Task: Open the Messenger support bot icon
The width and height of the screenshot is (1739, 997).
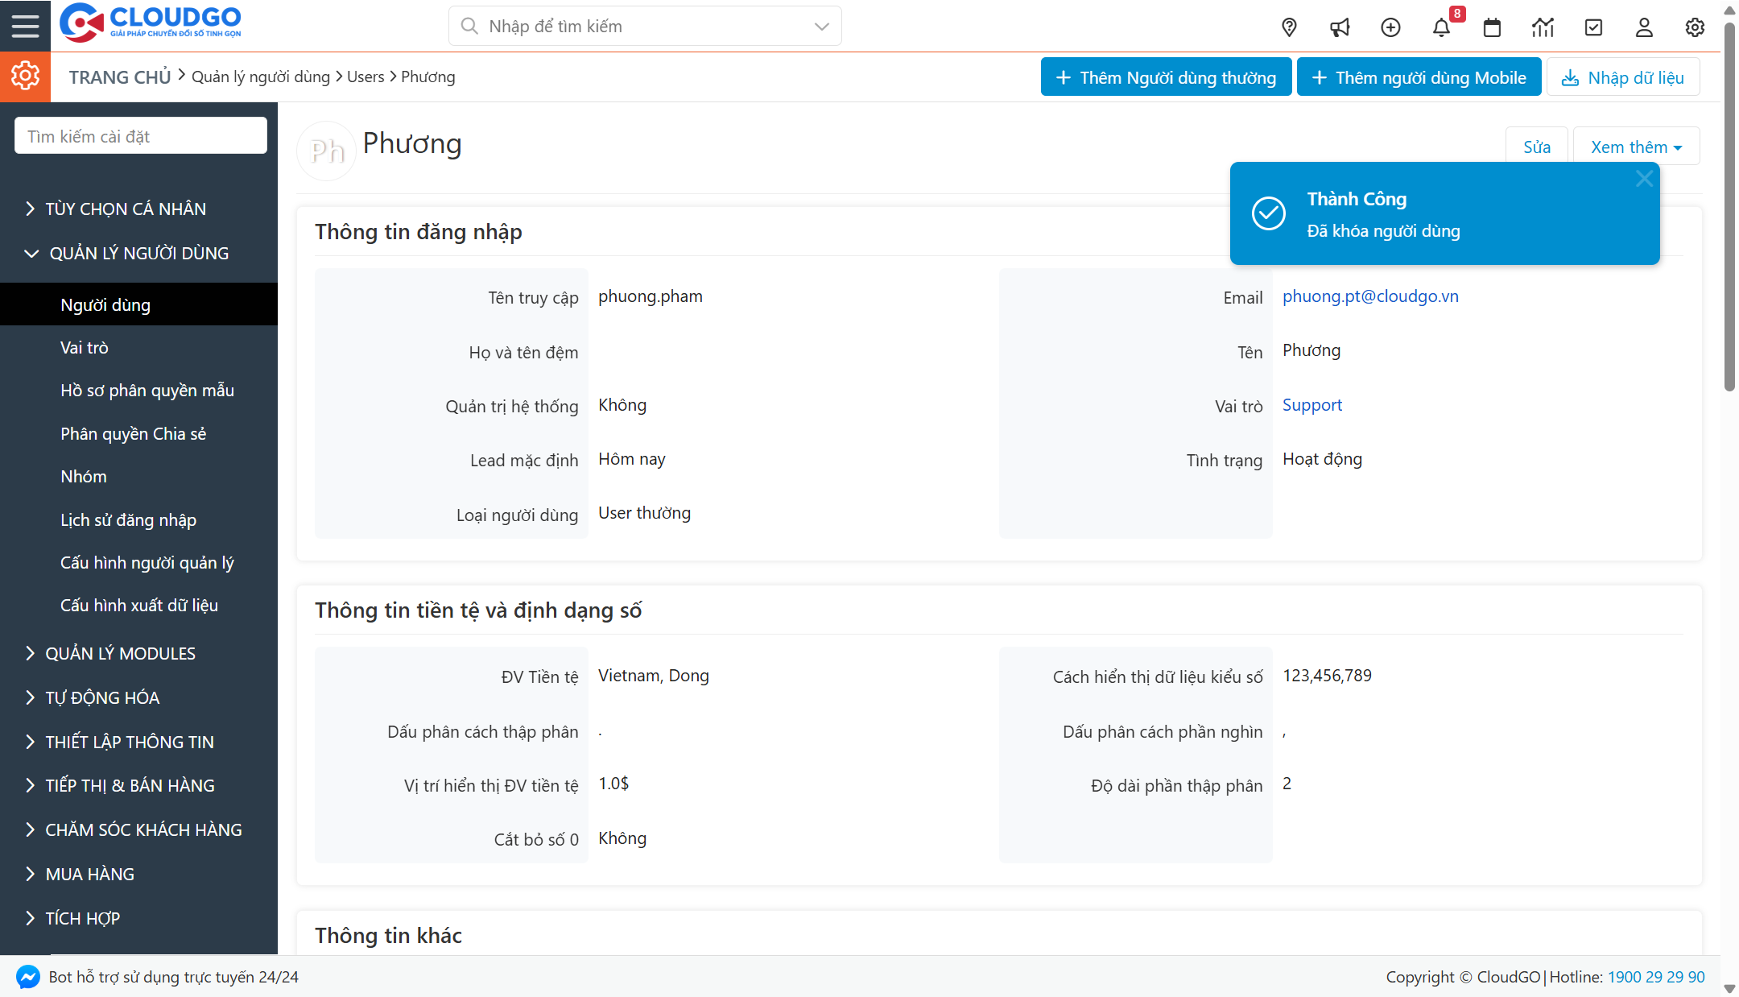Action: pos(27,977)
